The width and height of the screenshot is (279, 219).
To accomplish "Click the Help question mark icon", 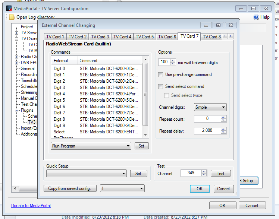I will click(256, 17).
